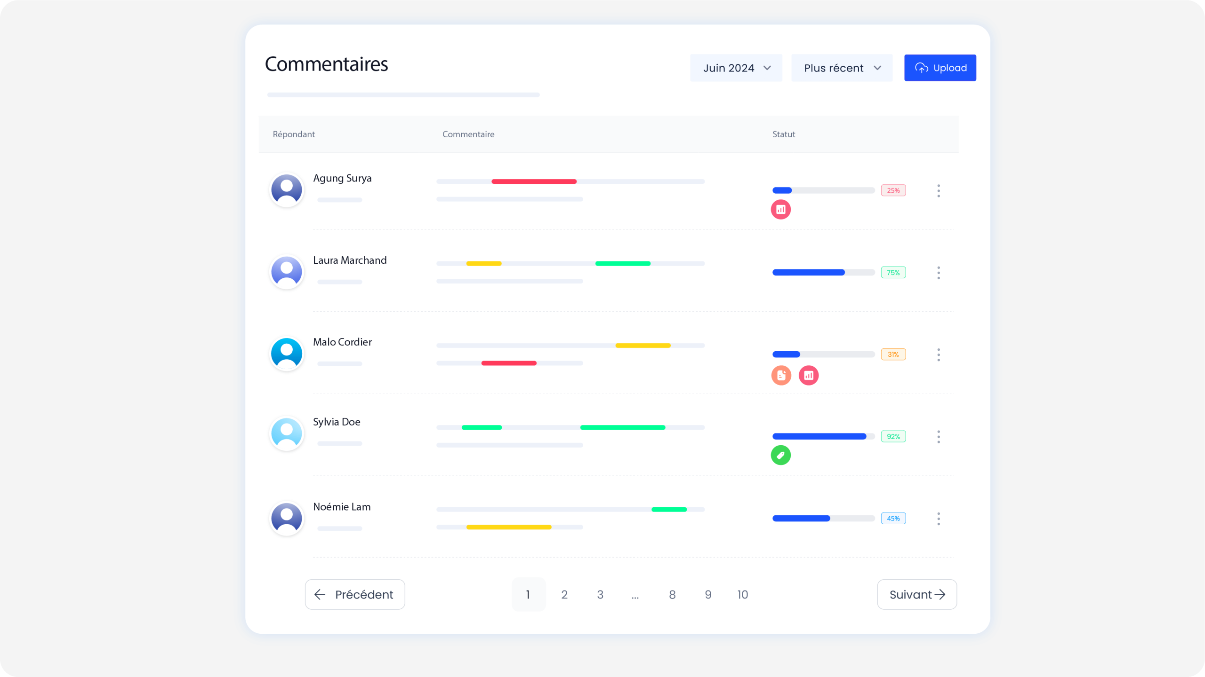1205x677 pixels.
Task: Click the Statut column header
Action: pos(783,134)
